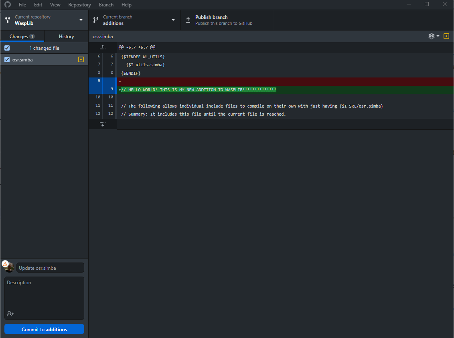This screenshot has width=454, height=338.
Task: Click the upload arrow Publish branch icon
Action: [x=188, y=20]
